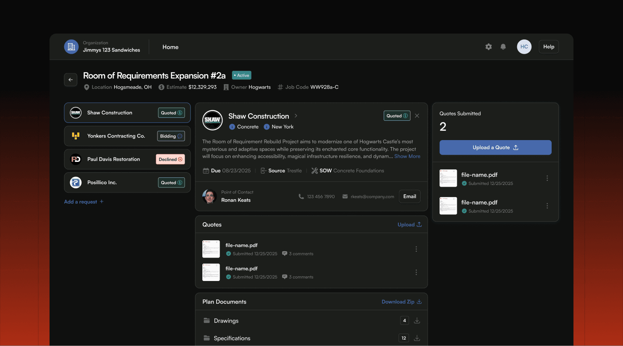Upload link in Quotes section
Viewport: 623px width, 346px height.
[409, 225]
